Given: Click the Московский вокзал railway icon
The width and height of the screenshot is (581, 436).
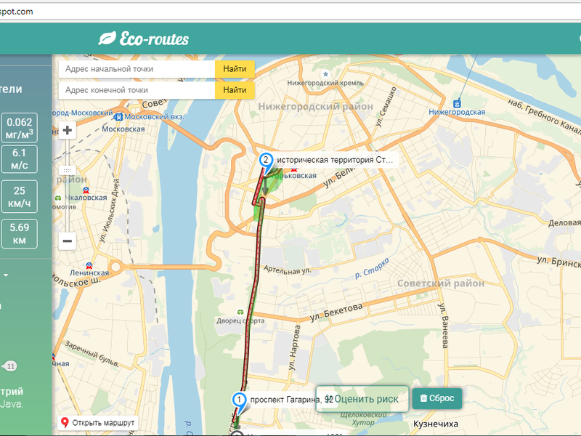Looking at the screenshot, I should 131,116.
